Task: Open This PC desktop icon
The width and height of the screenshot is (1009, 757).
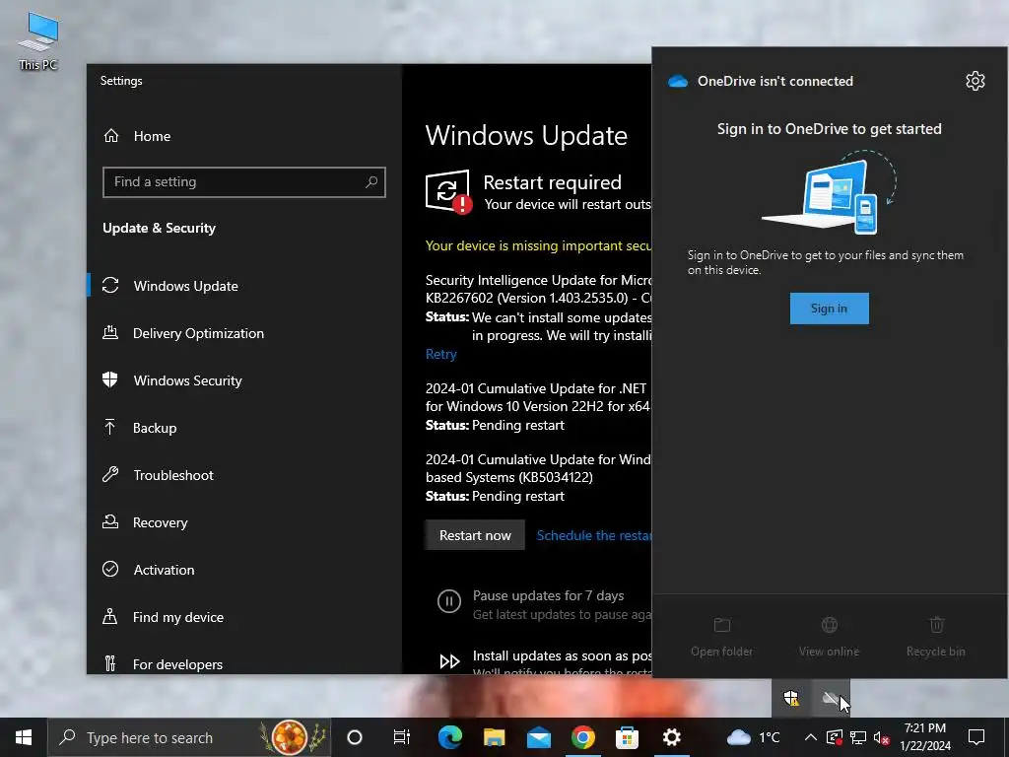Action: [x=38, y=41]
